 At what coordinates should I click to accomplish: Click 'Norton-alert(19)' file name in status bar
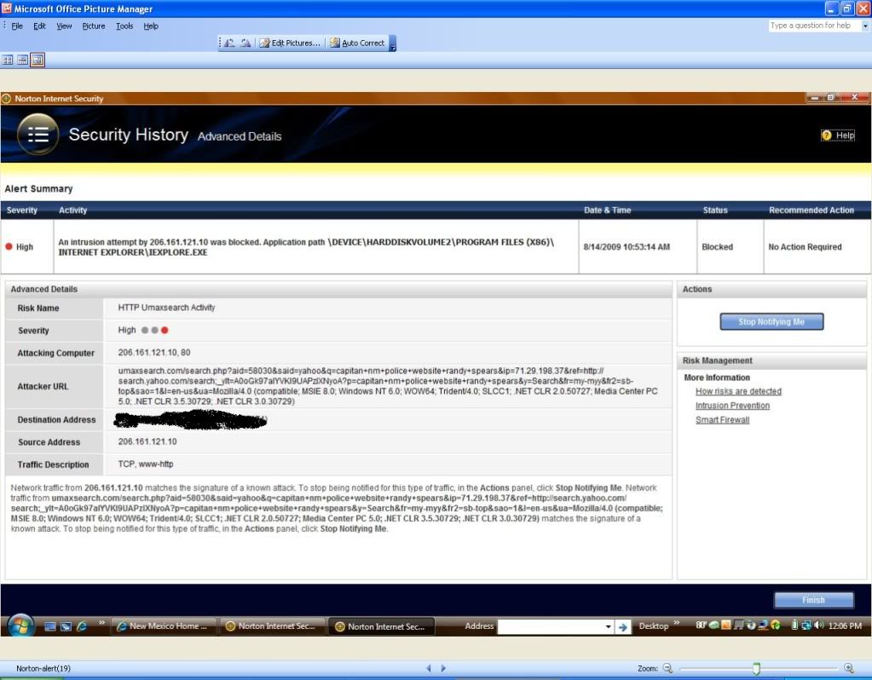point(43,668)
